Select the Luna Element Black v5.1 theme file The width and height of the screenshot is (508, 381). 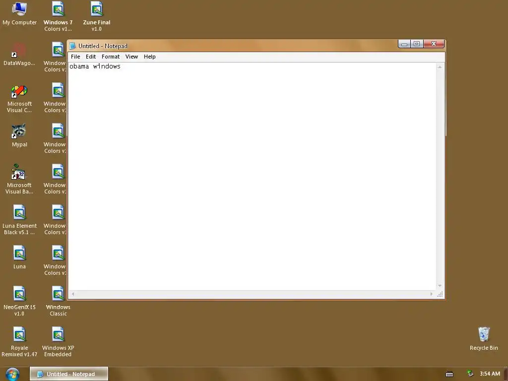[x=19, y=220]
